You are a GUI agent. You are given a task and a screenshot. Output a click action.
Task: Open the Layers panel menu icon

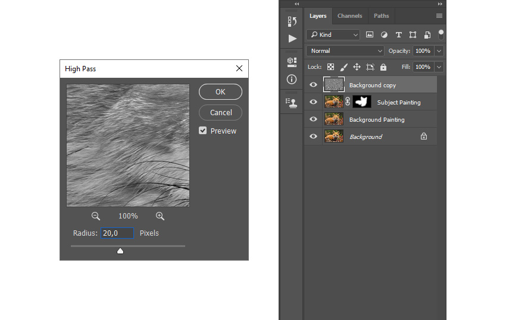click(x=439, y=16)
